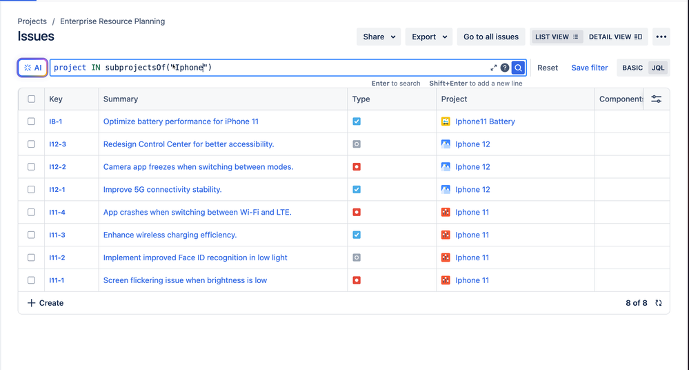
Task: Click the Components column header
Action: pos(621,99)
